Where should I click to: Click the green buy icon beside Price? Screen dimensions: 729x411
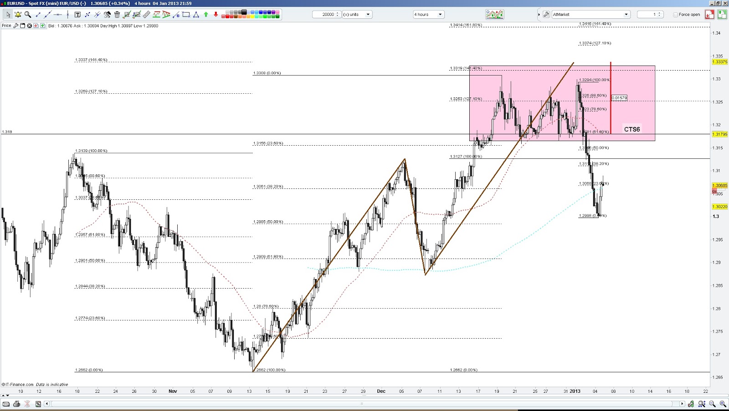[43, 25]
